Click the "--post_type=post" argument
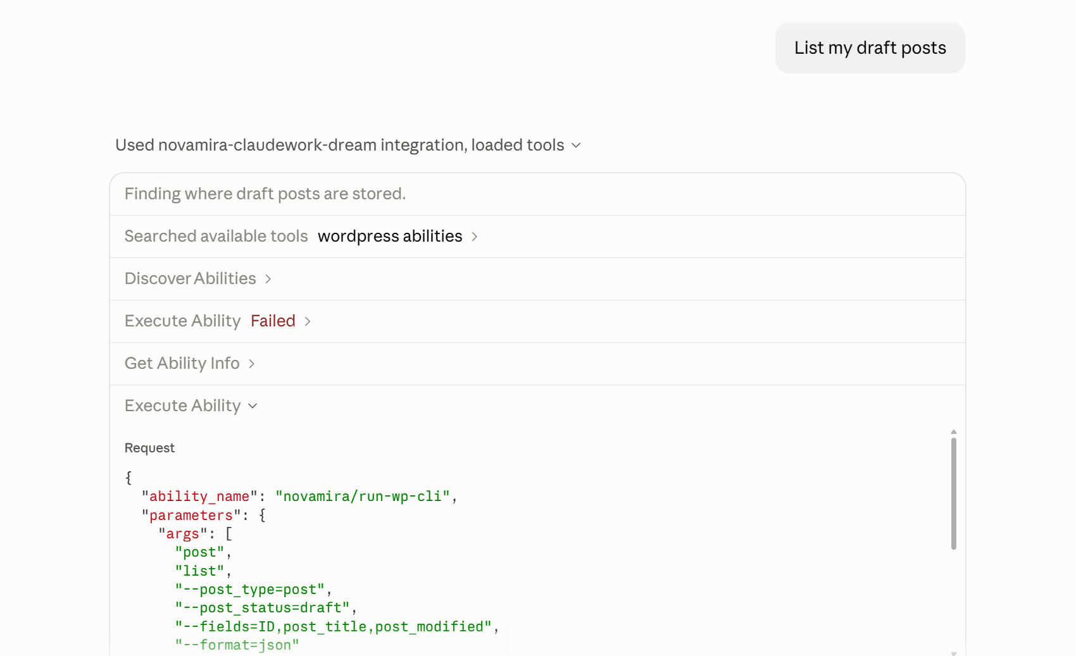Viewport: 1076px width, 656px height. (249, 590)
